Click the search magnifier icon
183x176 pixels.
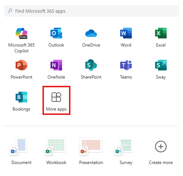pyautogui.click(x=10, y=11)
